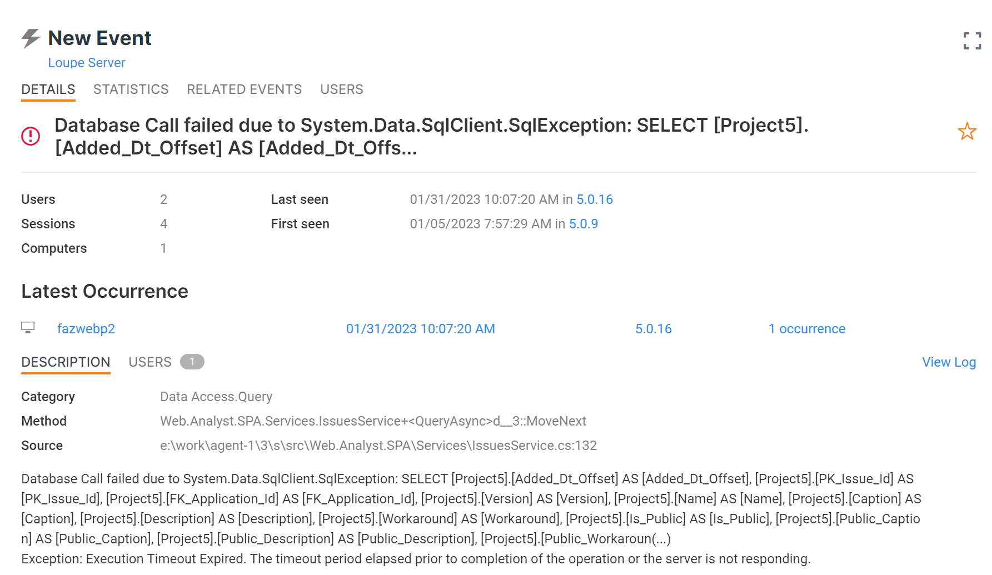Open the Loupe Server link

(86, 63)
